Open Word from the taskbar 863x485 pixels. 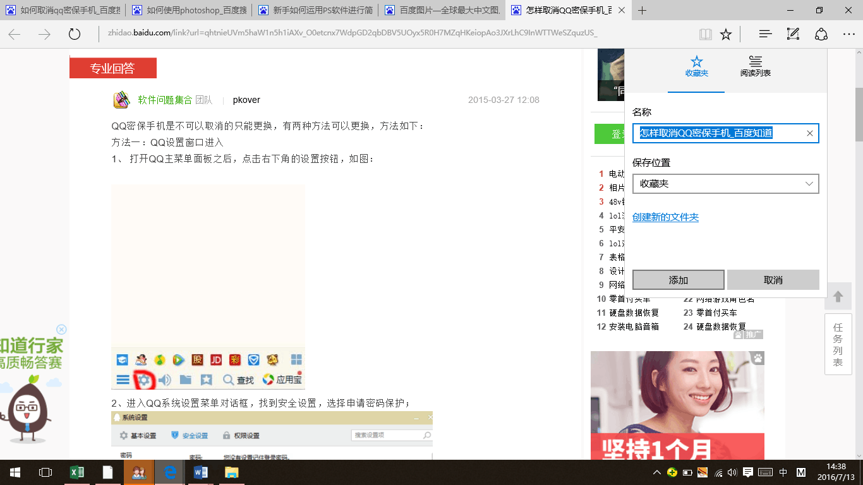coord(201,472)
